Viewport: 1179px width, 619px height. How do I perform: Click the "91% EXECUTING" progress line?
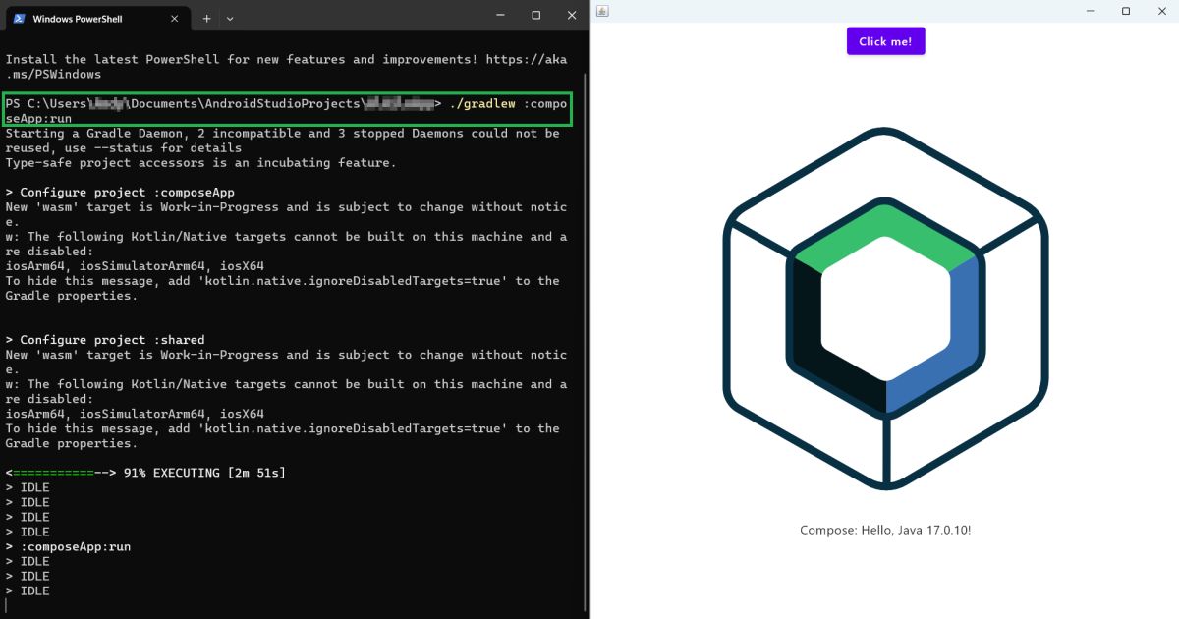pyautogui.click(x=145, y=473)
